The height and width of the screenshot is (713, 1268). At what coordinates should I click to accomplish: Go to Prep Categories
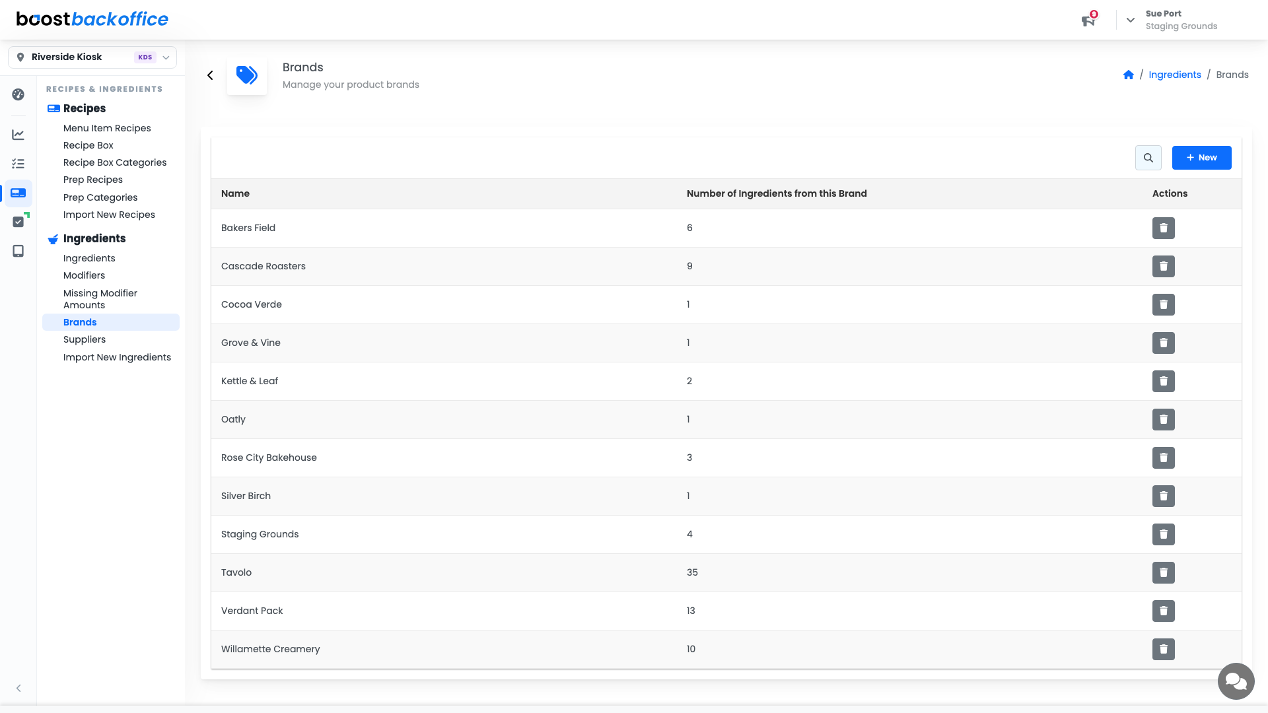[100, 197]
